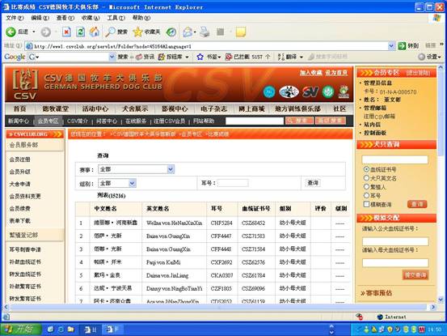447x336 pixels.
Task: Expand the 组别 dropdown list
Action: [x=132, y=183]
